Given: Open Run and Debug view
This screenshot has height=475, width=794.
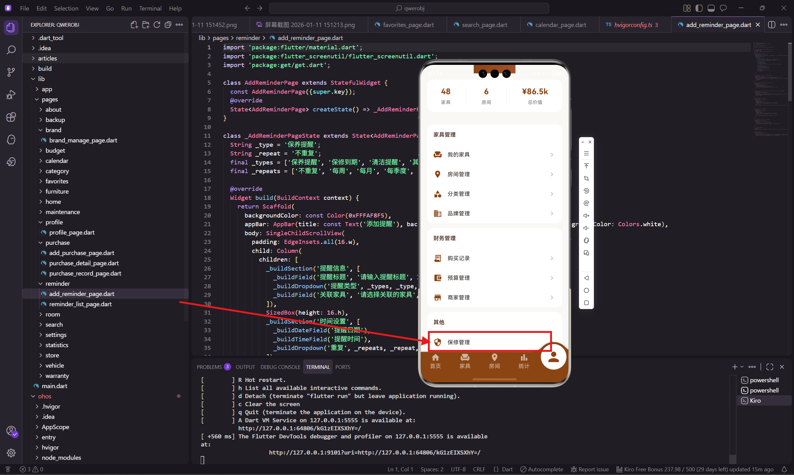Looking at the screenshot, I should (x=11, y=95).
